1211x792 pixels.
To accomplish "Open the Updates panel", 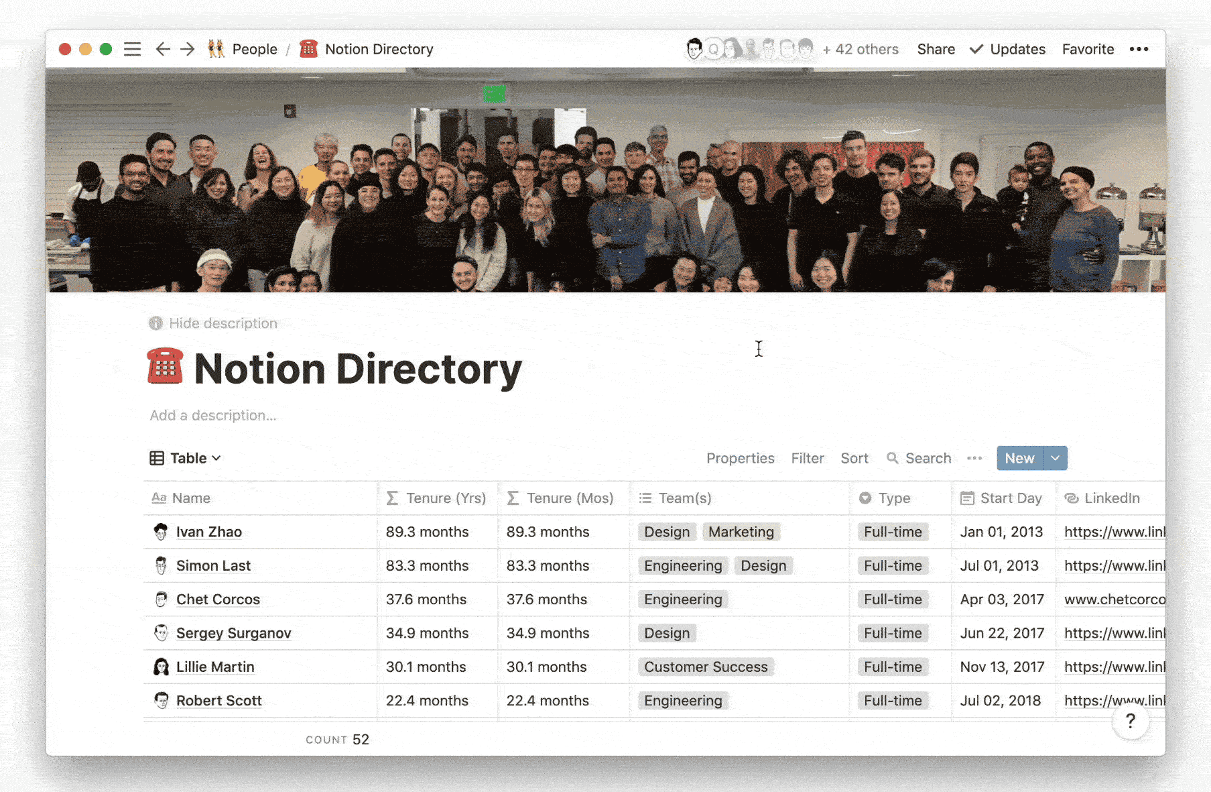I will 1008,49.
